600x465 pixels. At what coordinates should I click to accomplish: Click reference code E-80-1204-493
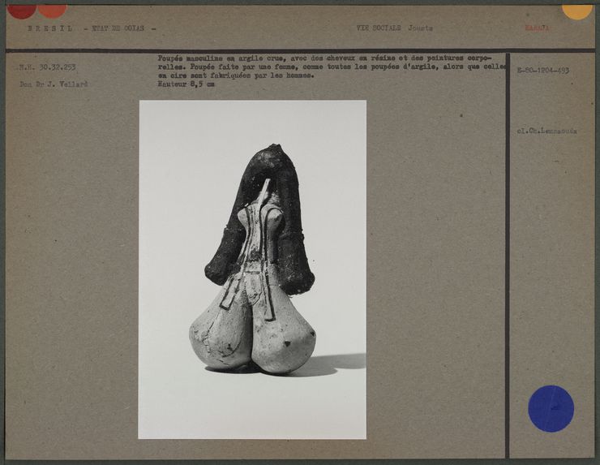542,71
